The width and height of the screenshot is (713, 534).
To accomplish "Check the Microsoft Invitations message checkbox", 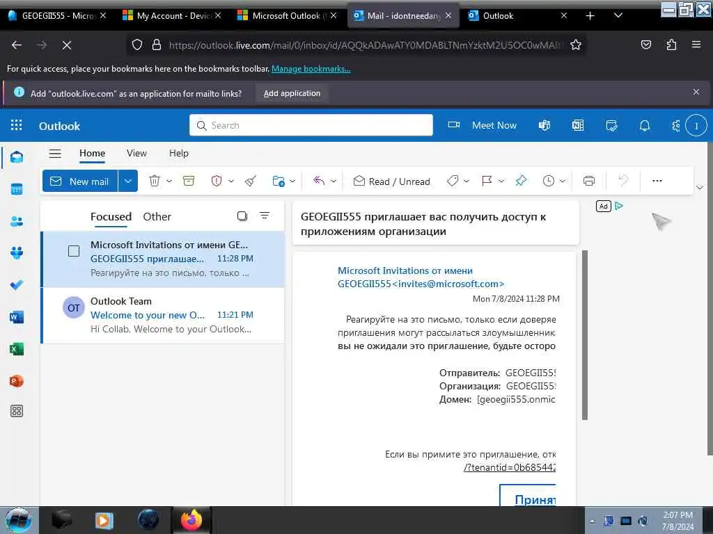I will coord(74,250).
